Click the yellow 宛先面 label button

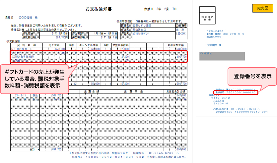click(262, 8)
